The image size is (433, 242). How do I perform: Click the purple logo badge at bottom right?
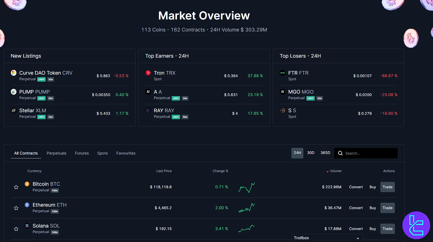point(416,225)
